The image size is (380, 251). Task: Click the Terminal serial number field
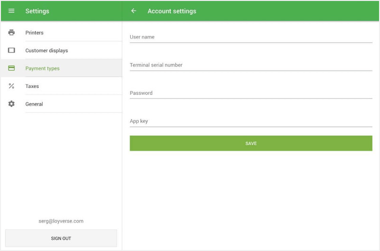pos(251,65)
